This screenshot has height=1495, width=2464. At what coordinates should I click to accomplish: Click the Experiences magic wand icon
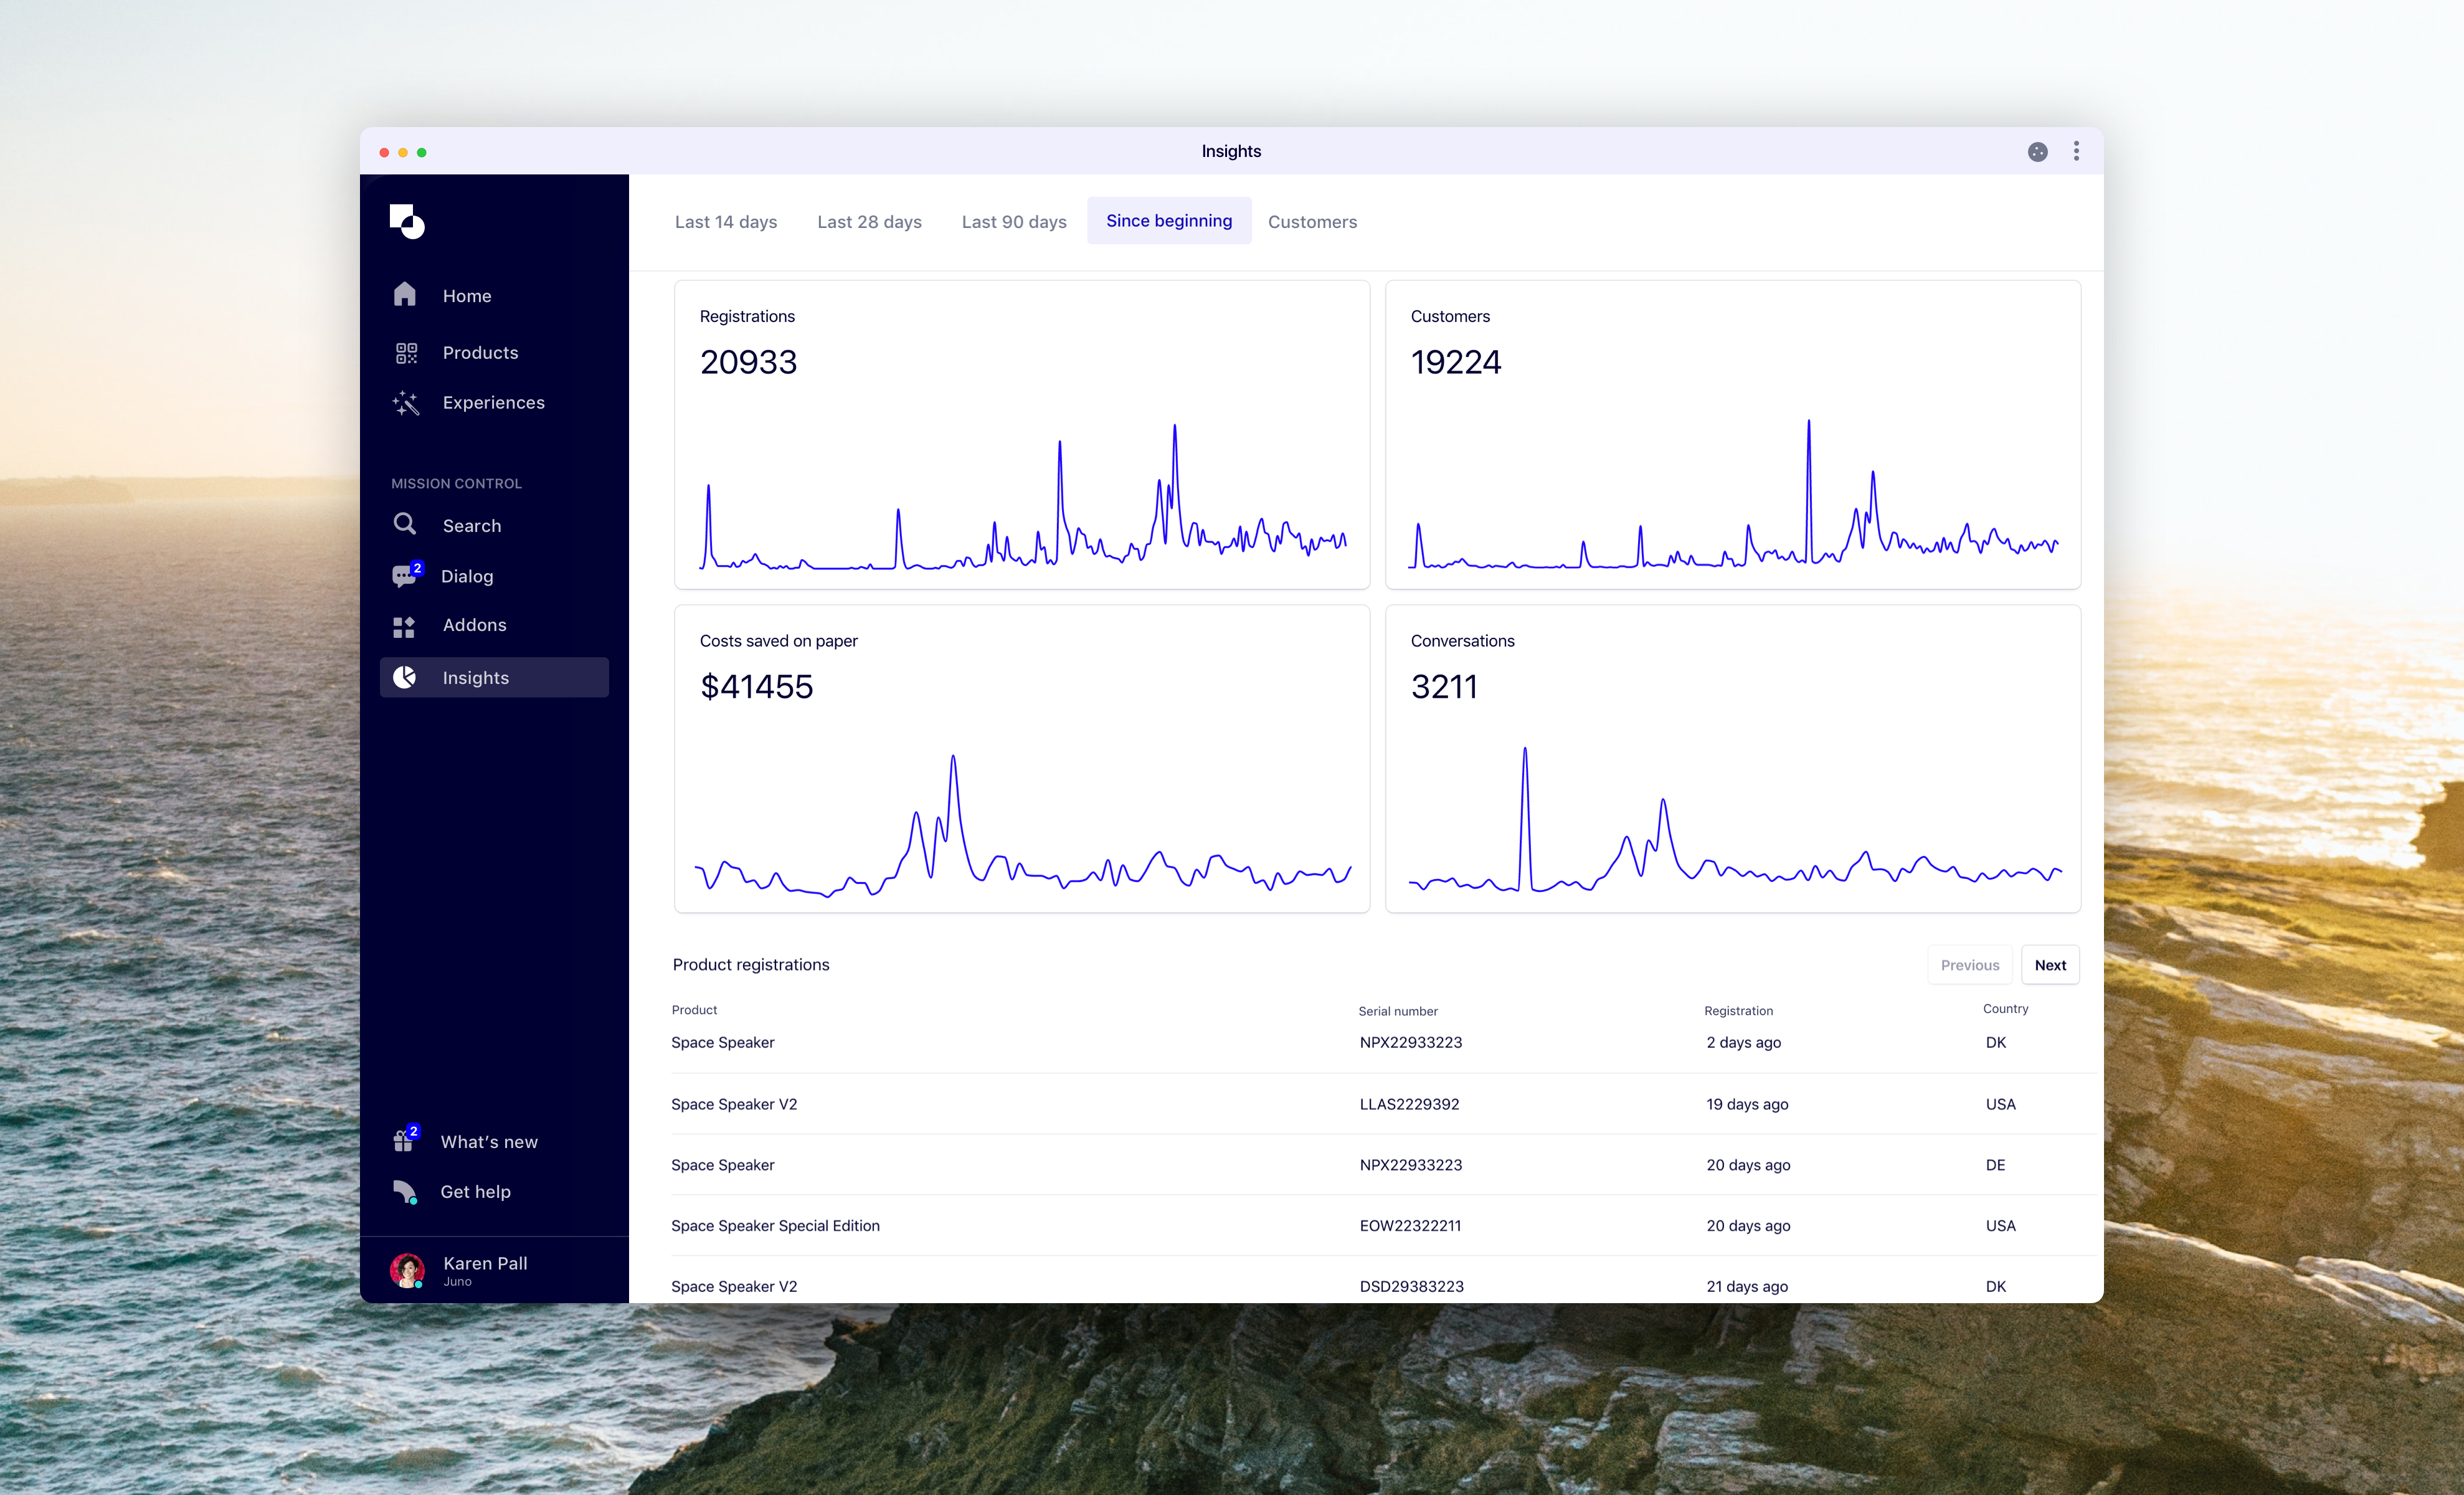coord(405,403)
